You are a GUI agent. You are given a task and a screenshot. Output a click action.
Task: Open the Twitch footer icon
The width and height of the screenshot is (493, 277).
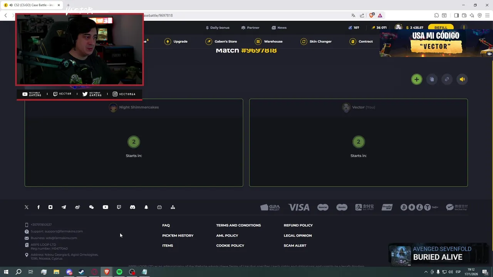click(119, 207)
